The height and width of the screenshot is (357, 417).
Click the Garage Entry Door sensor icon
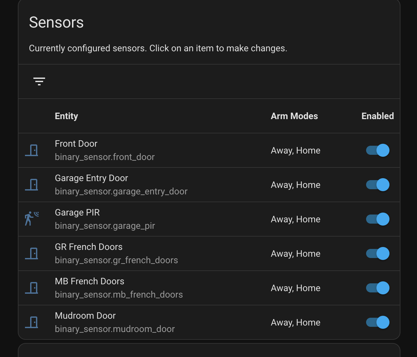click(x=31, y=185)
